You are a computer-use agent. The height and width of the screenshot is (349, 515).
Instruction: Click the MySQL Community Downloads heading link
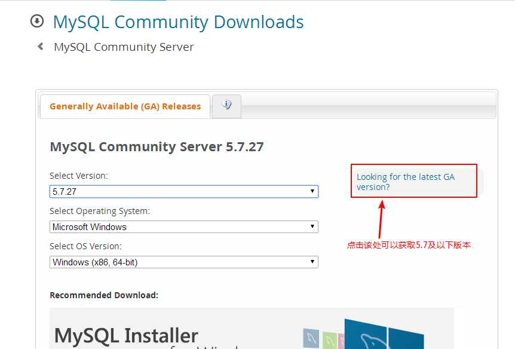179,22
